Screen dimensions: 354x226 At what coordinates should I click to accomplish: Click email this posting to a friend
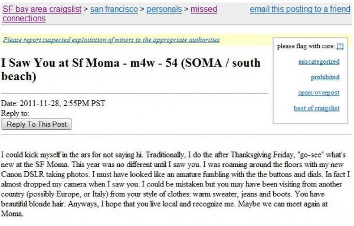click(x=300, y=9)
